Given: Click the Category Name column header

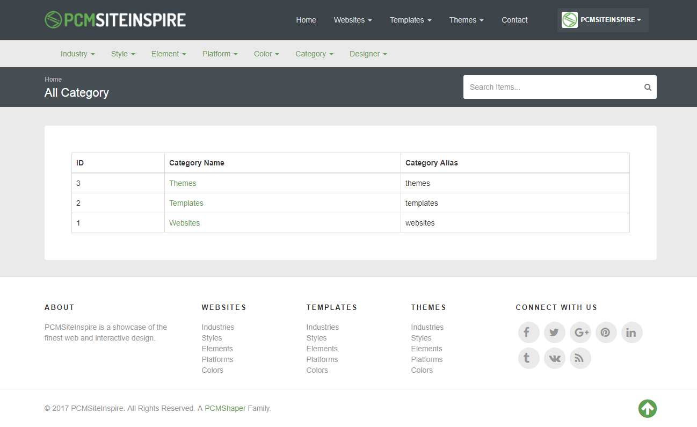Looking at the screenshot, I should pyautogui.click(x=282, y=163).
